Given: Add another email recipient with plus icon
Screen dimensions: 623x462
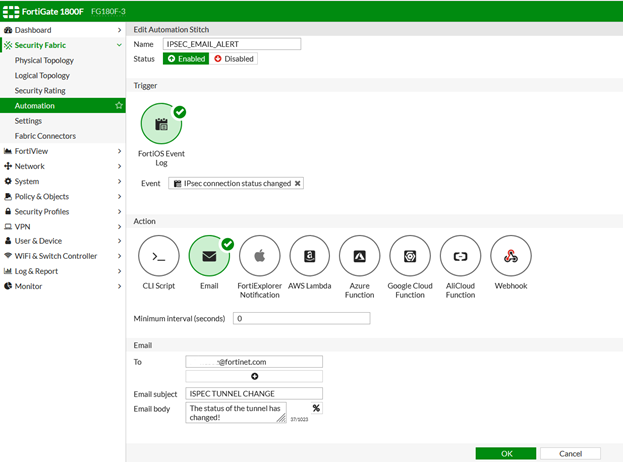Looking at the screenshot, I should coord(255,376).
